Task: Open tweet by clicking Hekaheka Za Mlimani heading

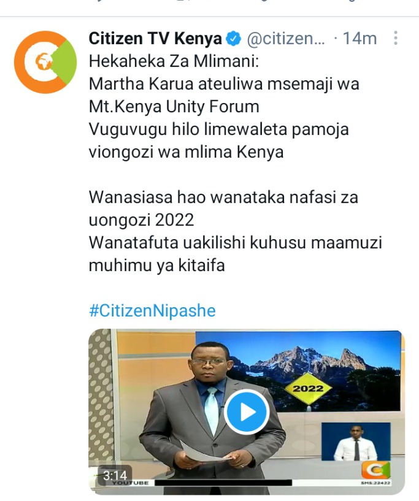Action: [174, 61]
